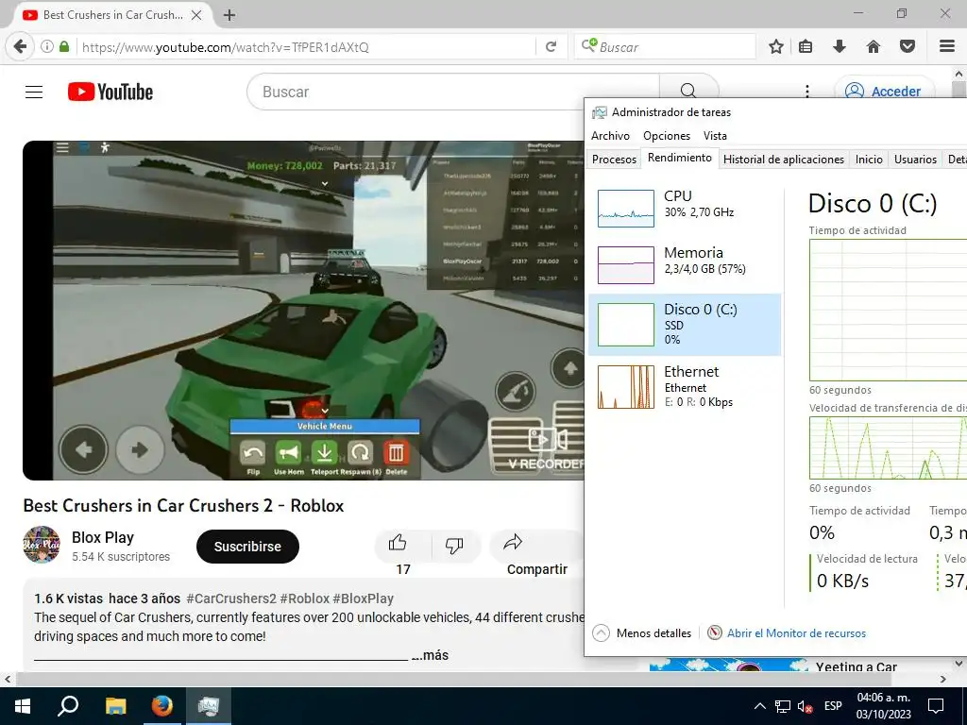Open the Resource Monitor icon link
The image size is (967, 725).
[x=715, y=633]
